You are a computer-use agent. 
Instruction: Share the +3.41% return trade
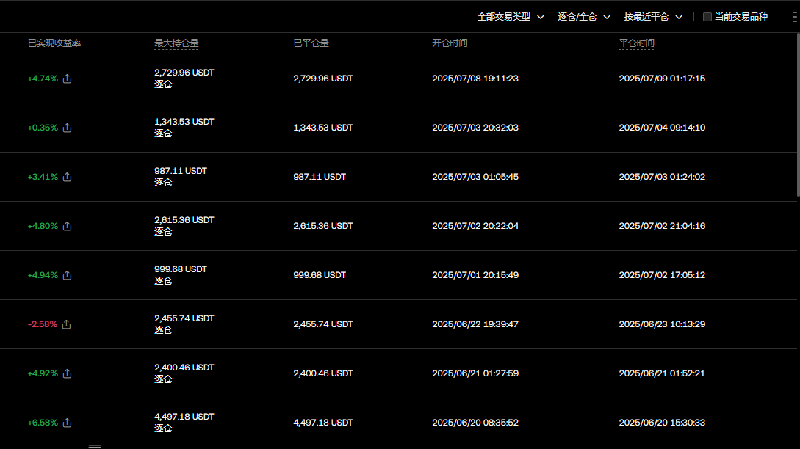point(67,177)
